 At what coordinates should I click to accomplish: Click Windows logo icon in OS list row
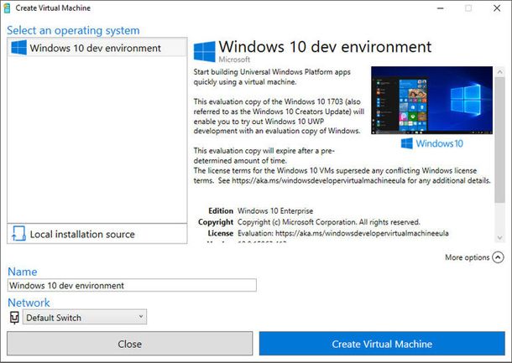(x=19, y=48)
